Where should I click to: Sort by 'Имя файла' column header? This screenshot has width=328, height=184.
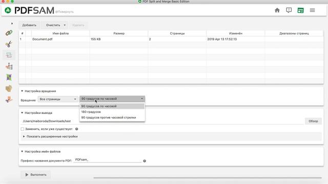[60, 33]
